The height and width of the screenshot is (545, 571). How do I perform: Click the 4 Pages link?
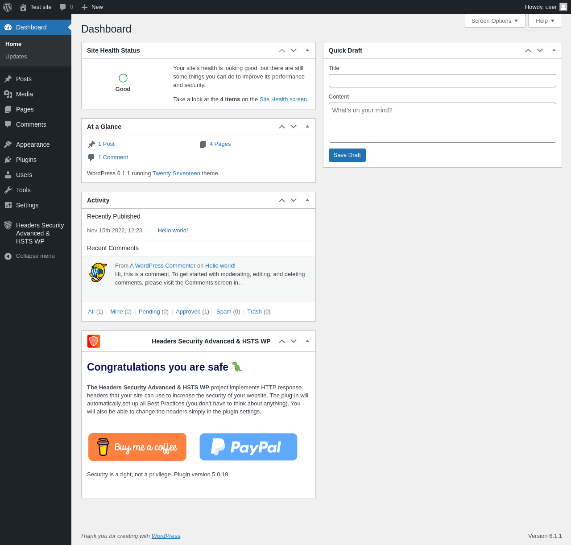(x=220, y=144)
